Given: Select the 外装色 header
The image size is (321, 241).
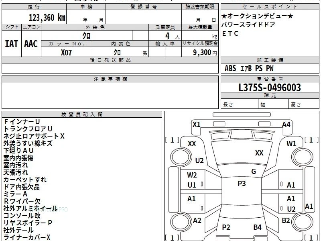Looking at the screenshot, I should (95, 27).
